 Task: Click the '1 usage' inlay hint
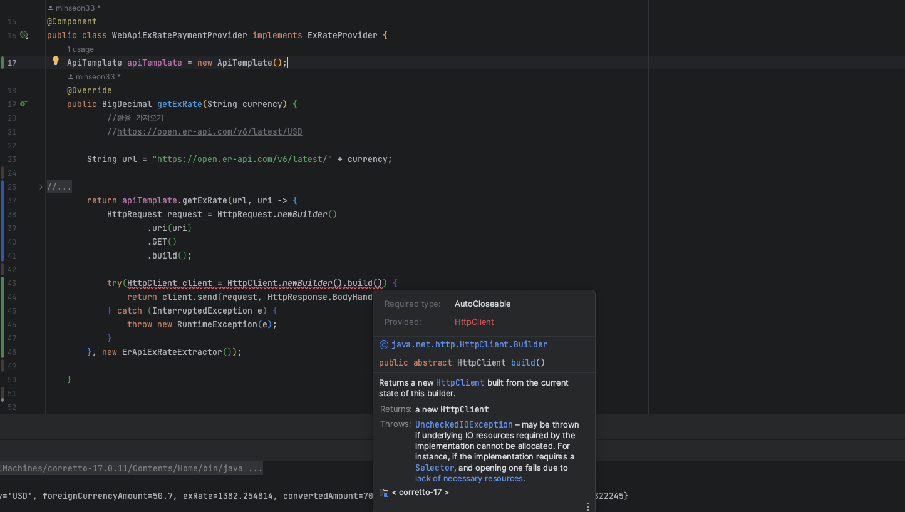coord(80,49)
